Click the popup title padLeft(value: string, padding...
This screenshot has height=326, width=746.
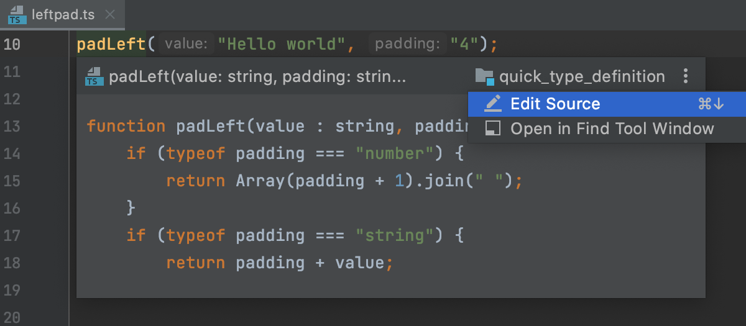257,77
